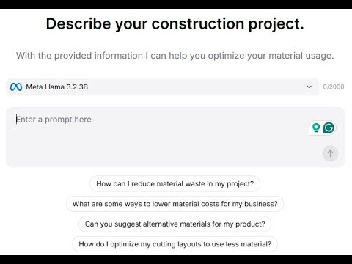This screenshot has height=264, width=352.
Task: Submit prompt with the up-arrow send button
Action: (330, 153)
